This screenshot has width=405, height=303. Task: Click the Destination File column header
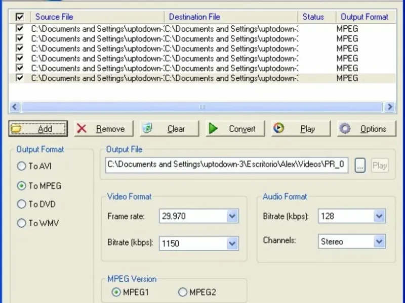coord(231,17)
